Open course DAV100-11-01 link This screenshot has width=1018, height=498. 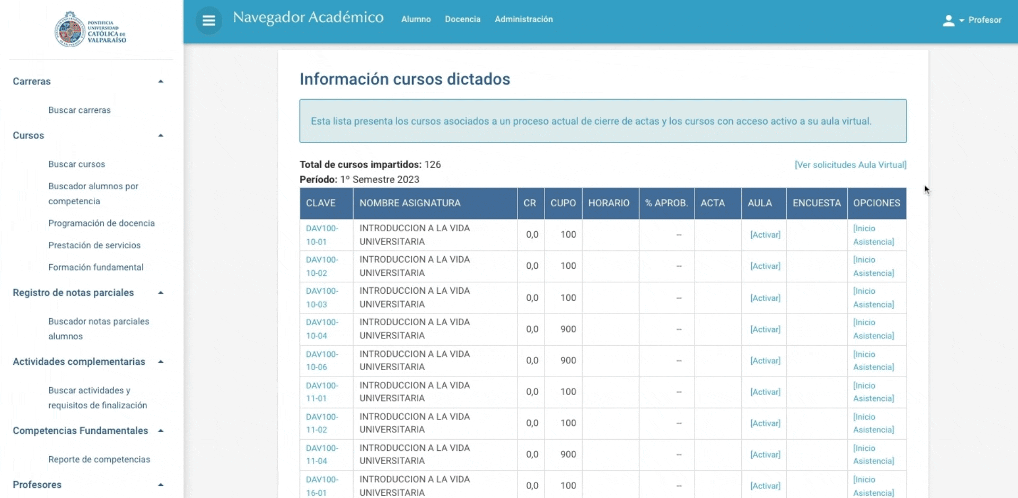click(322, 392)
